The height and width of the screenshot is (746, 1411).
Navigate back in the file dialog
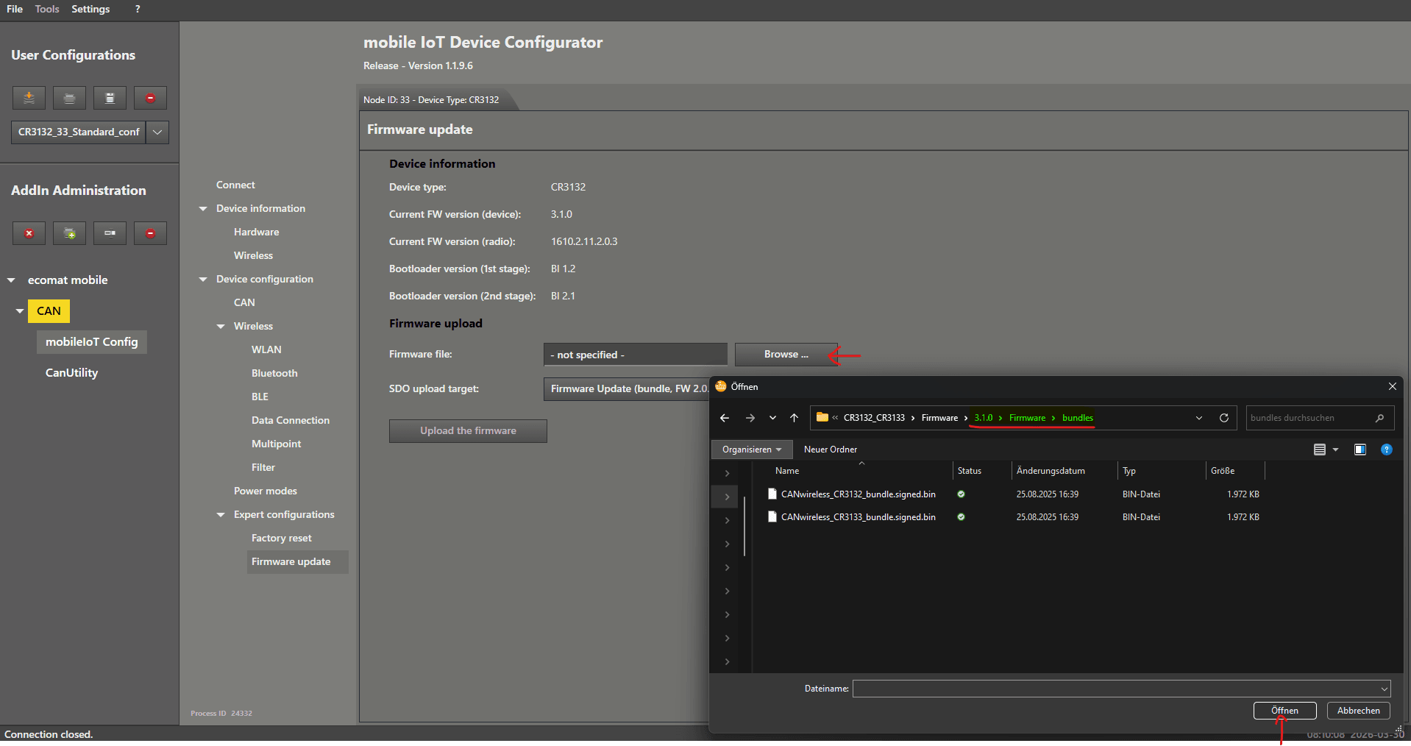tap(725, 418)
